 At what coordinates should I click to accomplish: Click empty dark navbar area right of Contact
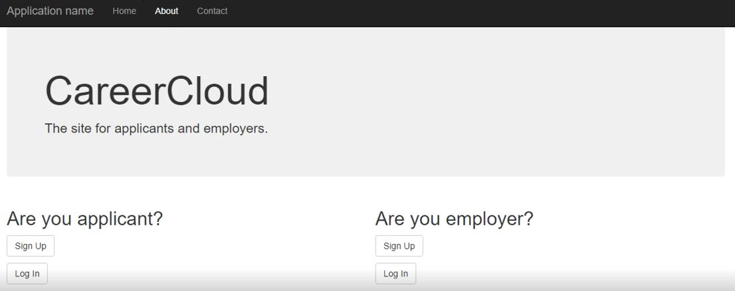pos(469,13)
